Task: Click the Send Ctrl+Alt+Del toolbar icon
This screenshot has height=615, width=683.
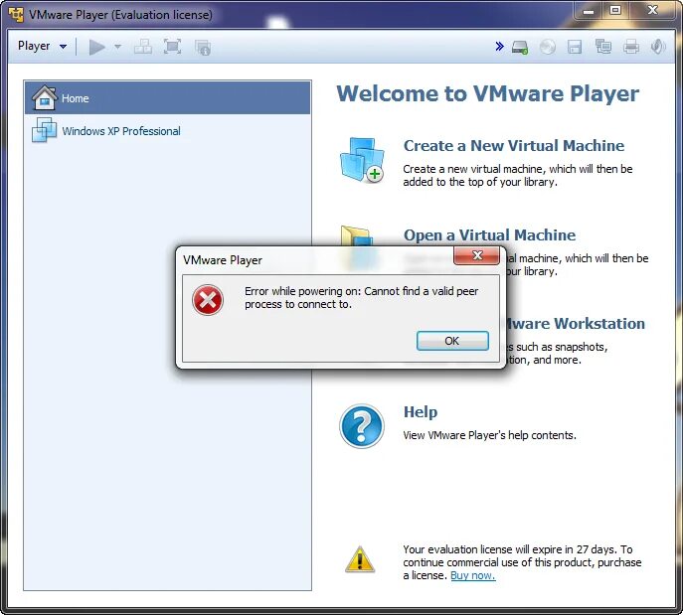Action: pos(143,47)
